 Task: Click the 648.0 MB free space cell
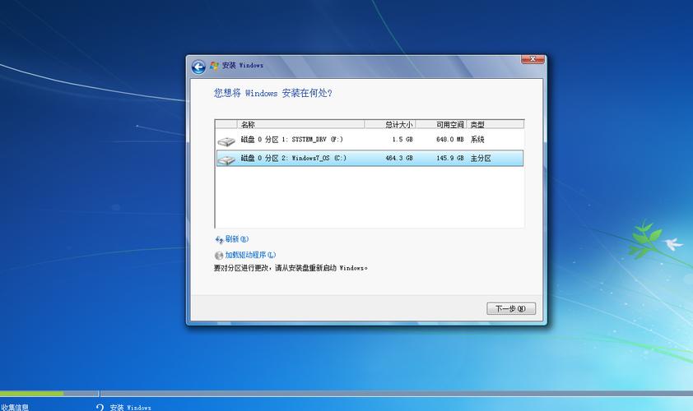(450, 140)
